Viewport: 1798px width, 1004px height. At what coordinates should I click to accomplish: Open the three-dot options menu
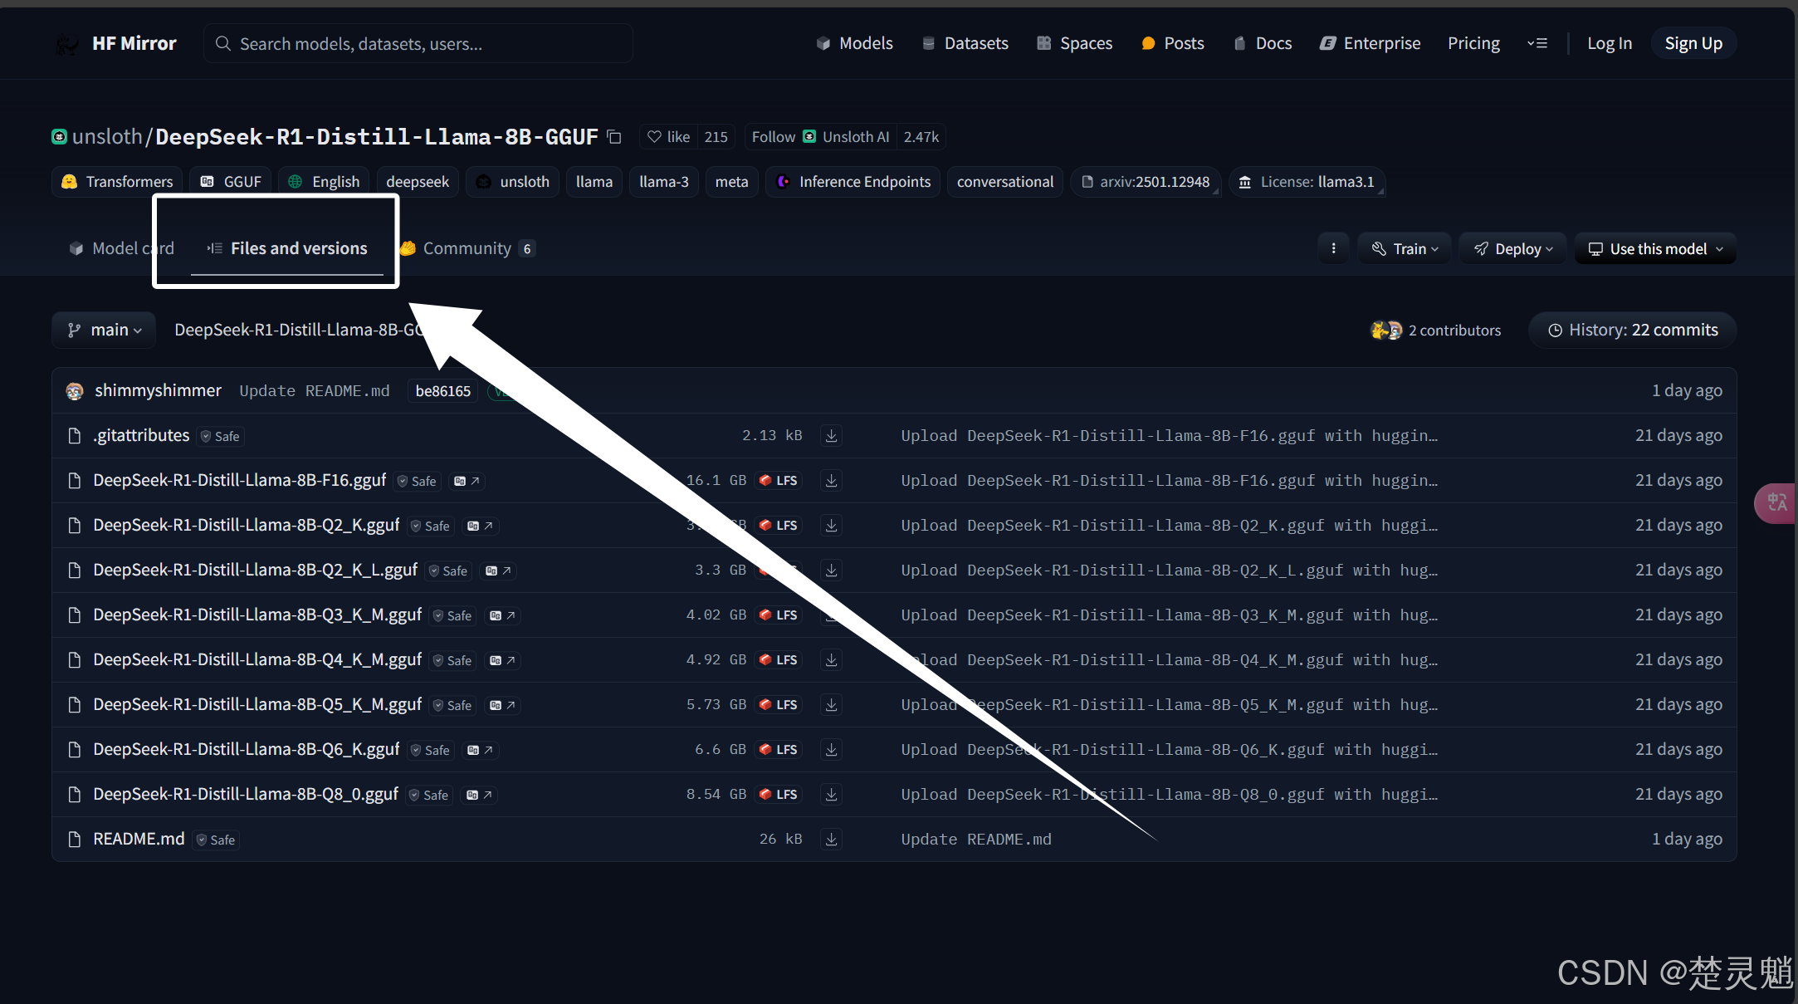(1333, 248)
